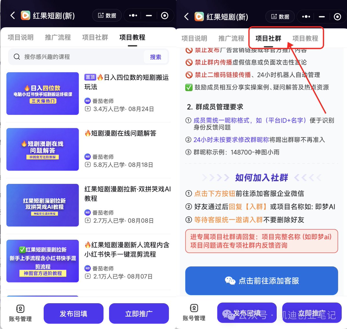
Task: Click 发布回填 button in left panel
Action: 73,314
